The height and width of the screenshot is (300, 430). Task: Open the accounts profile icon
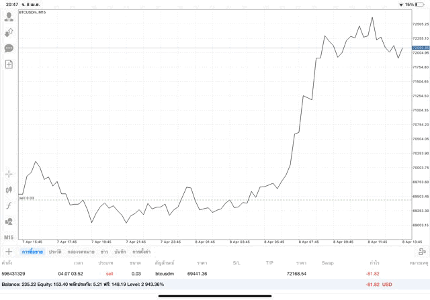tap(9, 17)
